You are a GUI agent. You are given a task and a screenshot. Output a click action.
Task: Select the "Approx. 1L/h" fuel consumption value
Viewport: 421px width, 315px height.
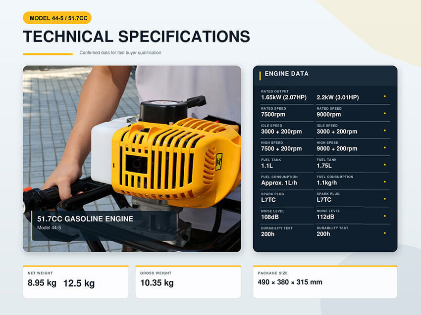279,183
